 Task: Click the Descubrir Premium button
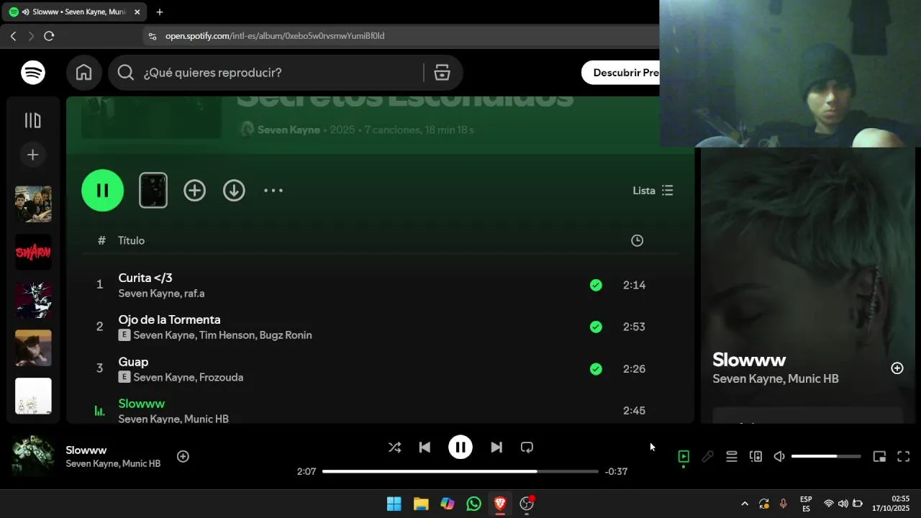(621, 73)
